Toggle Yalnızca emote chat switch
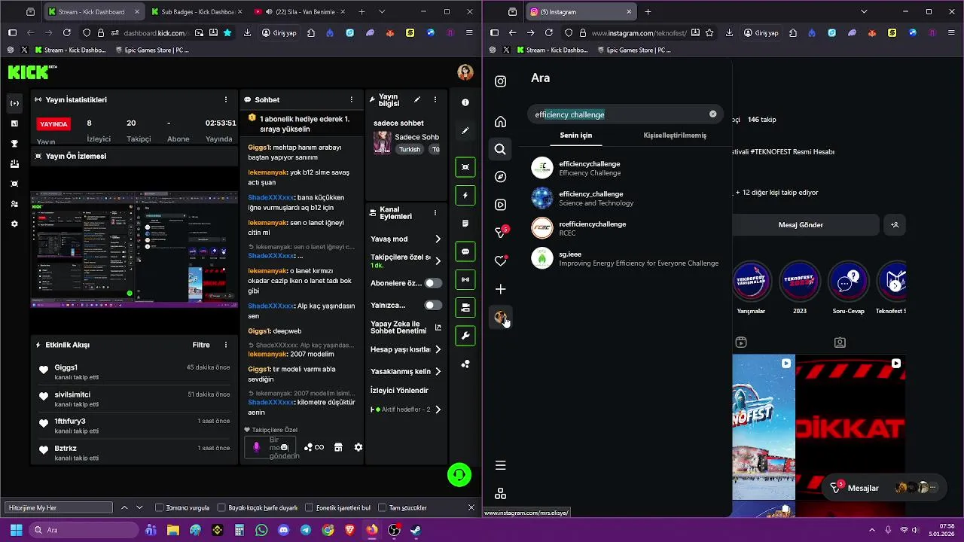Viewport: 964px width, 542px height. [x=433, y=305]
